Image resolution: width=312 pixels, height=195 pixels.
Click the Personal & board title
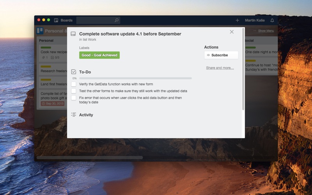tap(56, 31)
